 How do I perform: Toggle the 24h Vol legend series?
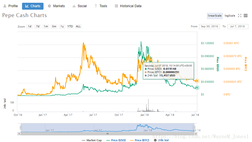point(161,140)
